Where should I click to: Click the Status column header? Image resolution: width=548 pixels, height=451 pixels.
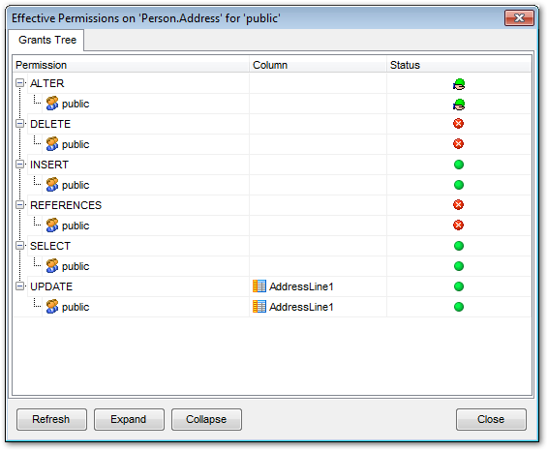459,65
